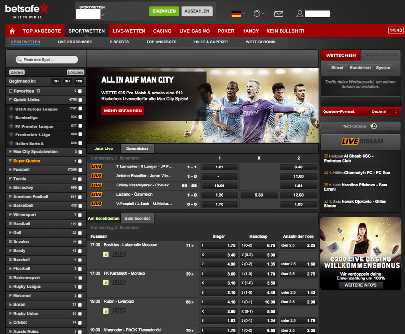405x334 pixels.
Task: Open the Casino menu
Action: 162,31
